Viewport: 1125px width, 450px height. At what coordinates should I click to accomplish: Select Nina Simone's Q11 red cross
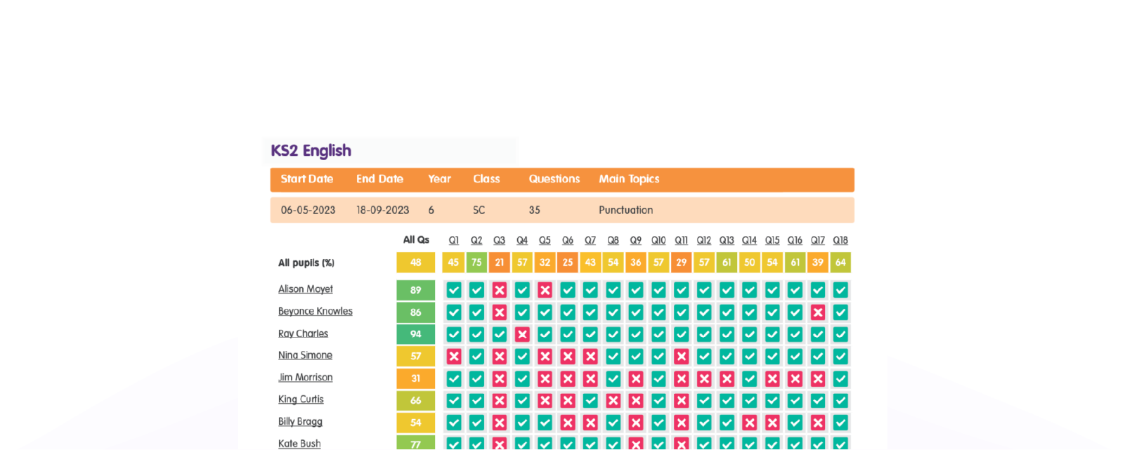point(681,357)
